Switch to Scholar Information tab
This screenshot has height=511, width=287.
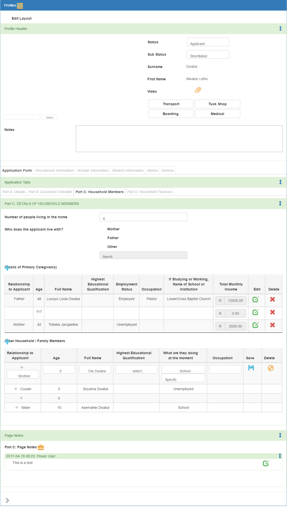coord(93,170)
